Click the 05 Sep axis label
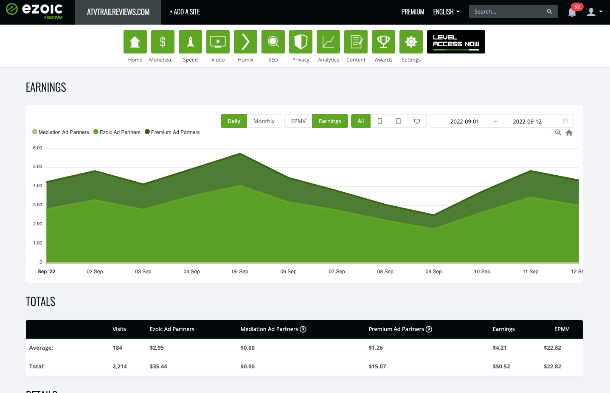 pos(240,272)
